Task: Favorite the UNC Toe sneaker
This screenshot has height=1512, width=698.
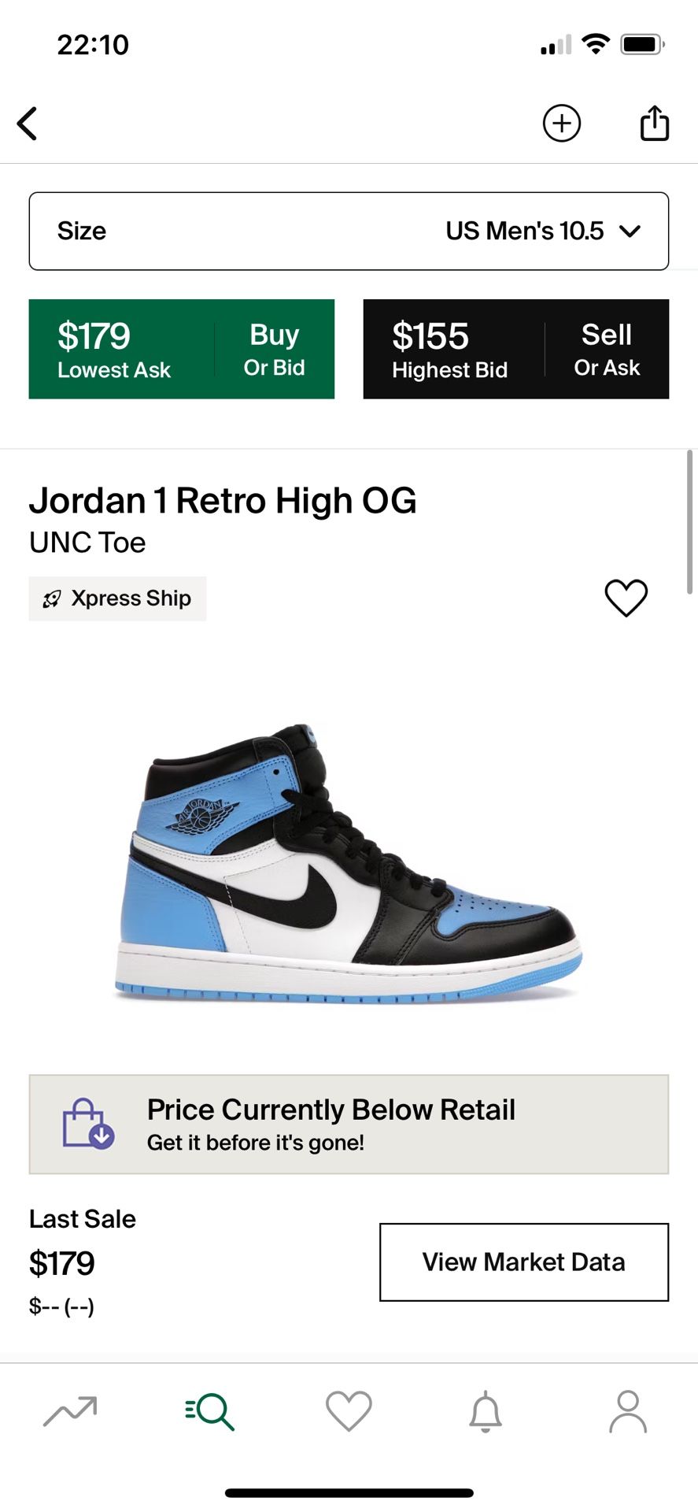Action: pyautogui.click(x=626, y=598)
